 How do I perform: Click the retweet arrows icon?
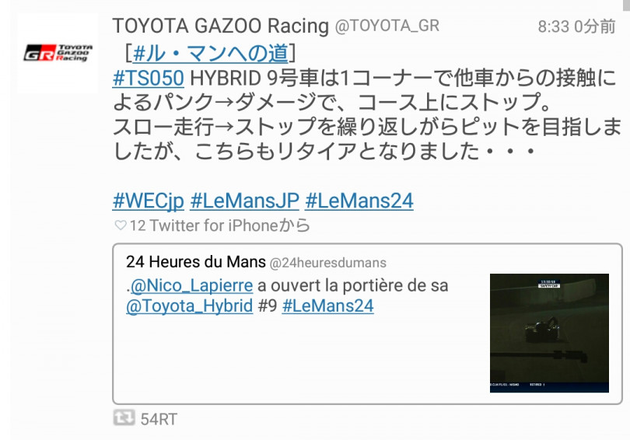[x=124, y=418]
